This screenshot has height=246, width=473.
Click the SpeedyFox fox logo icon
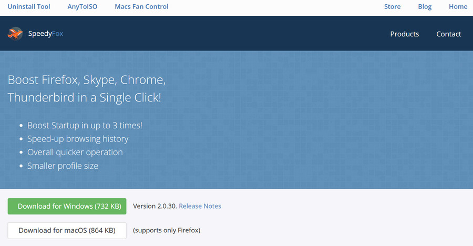[x=15, y=34]
